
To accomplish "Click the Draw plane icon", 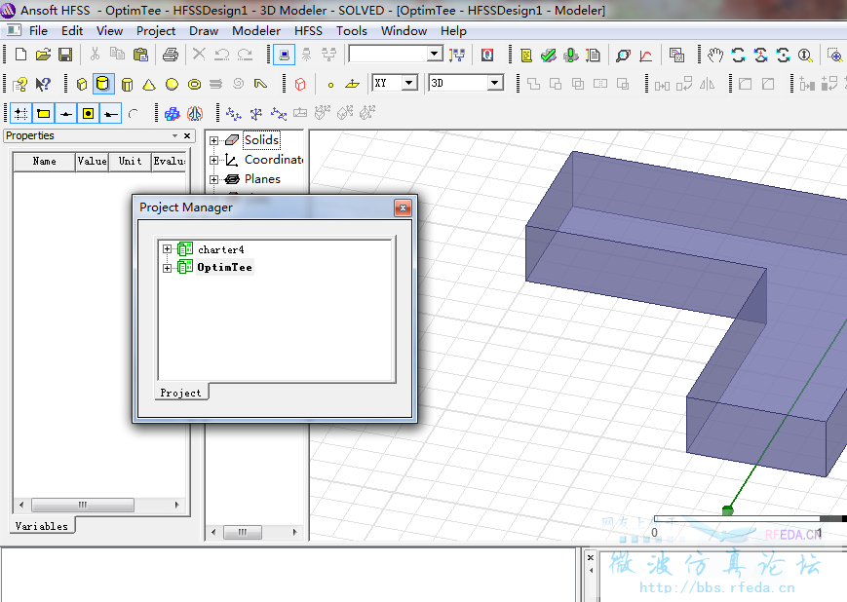I will click(x=352, y=84).
